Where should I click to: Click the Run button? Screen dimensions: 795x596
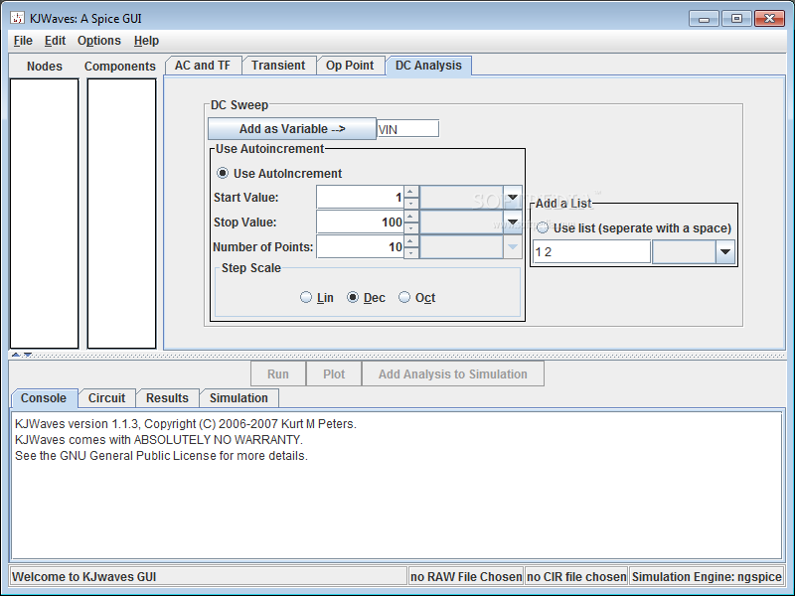click(x=278, y=374)
